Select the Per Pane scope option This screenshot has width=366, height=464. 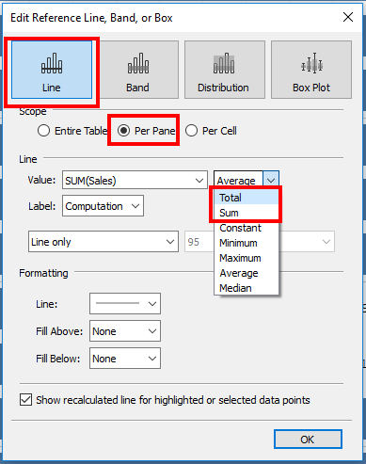pos(124,131)
